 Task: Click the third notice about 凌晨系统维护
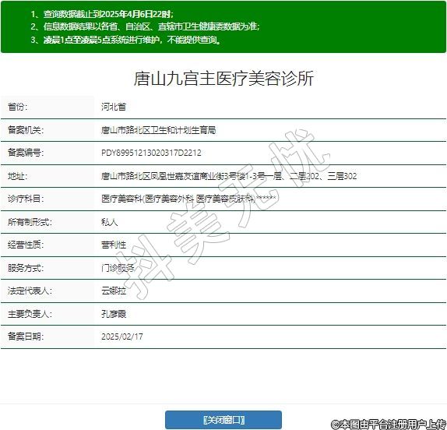click(125, 40)
